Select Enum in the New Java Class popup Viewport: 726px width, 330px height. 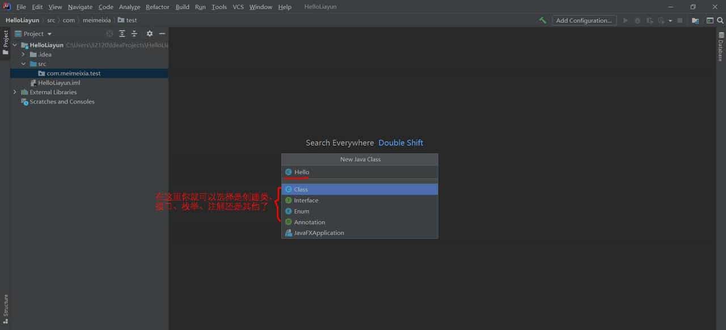coord(301,211)
